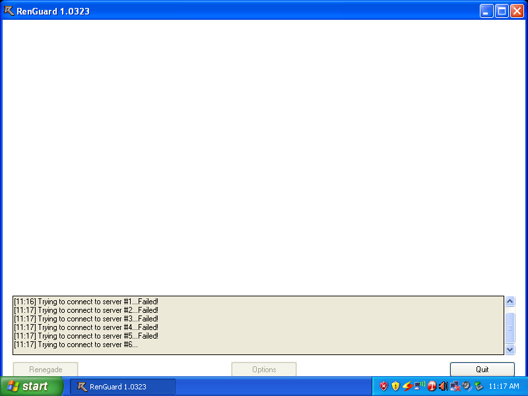The image size is (528, 396).
Task: Click the gray speaker audio device tray icon
Action: pyautogui.click(x=466, y=386)
